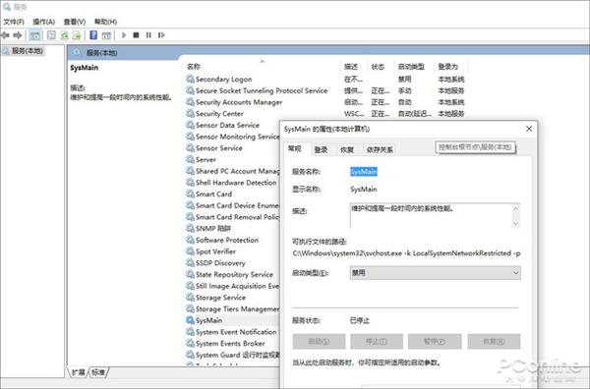Click the properties toolbar icon next to Refresh
The image size is (590, 389).
click(51, 35)
